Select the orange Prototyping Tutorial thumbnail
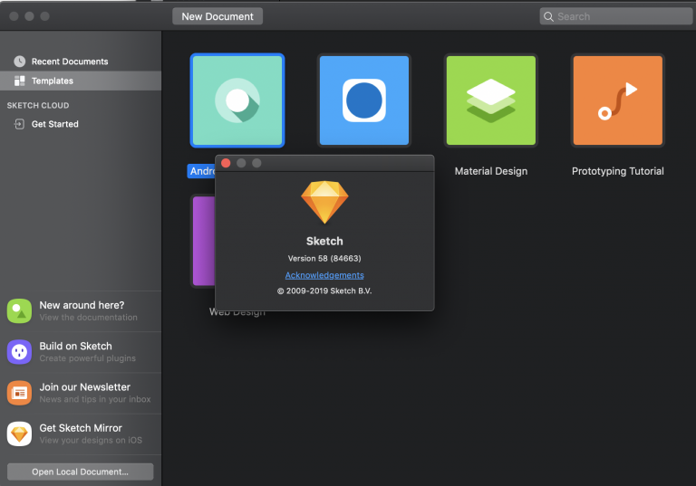This screenshot has width=696, height=486. (618, 100)
